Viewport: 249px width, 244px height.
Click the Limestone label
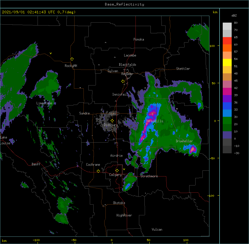(44, 103)
